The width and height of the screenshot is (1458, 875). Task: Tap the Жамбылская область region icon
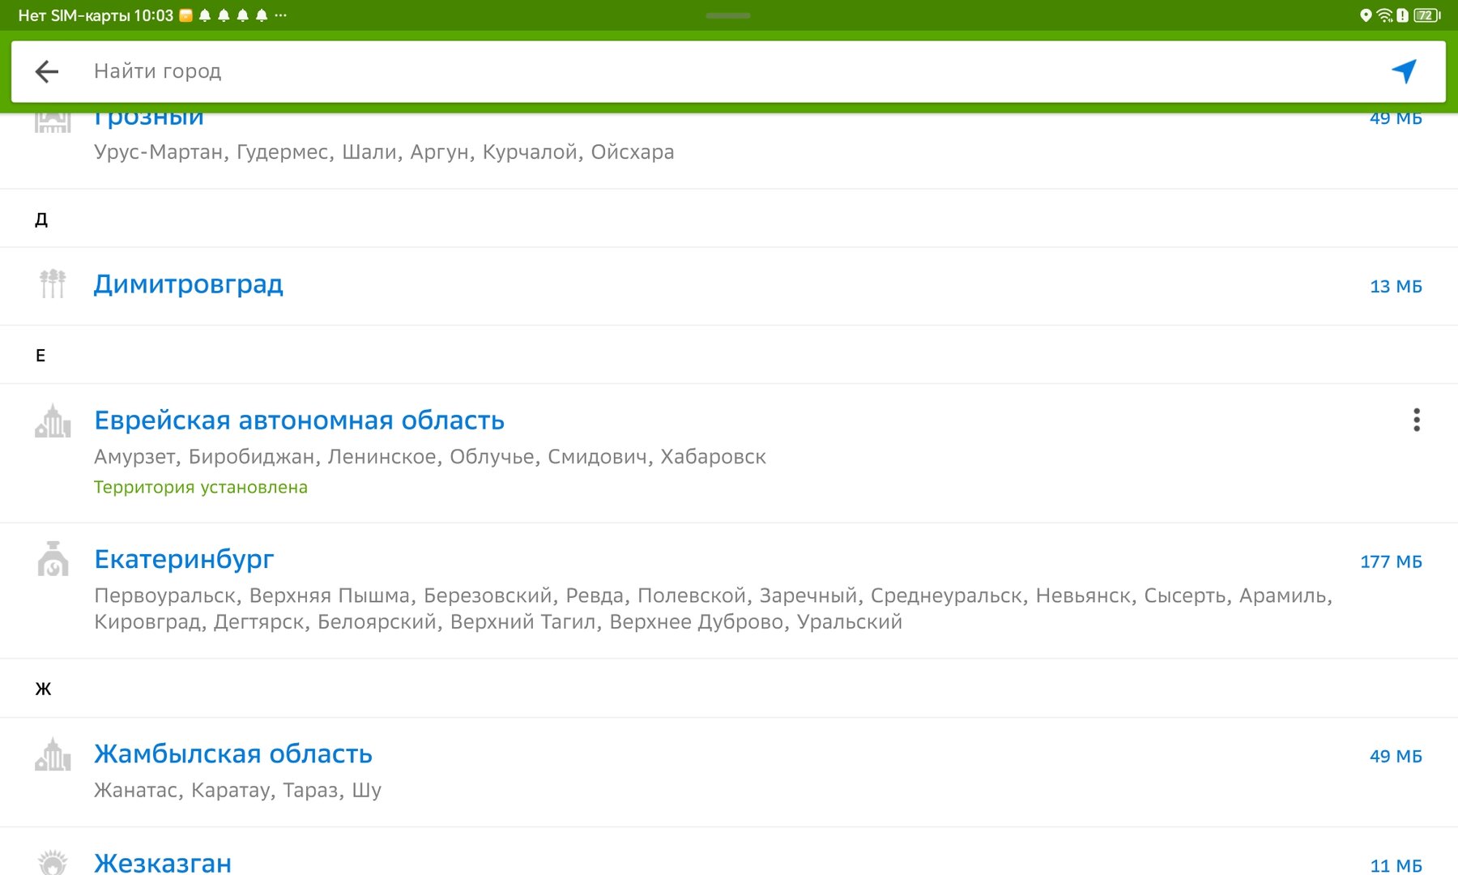coord(53,754)
